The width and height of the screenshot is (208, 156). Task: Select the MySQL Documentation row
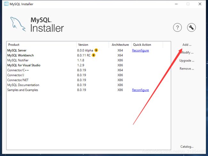point(88,85)
